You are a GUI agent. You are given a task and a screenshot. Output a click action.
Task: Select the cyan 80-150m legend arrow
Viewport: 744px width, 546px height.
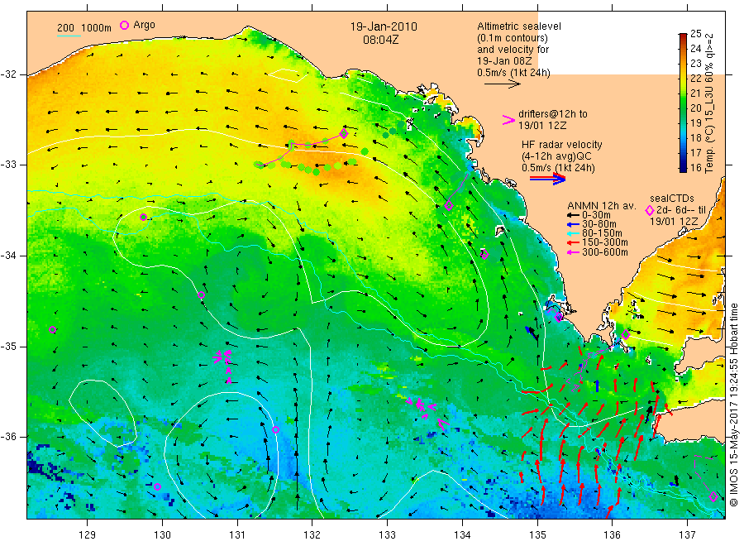pyautogui.click(x=573, y=233)
